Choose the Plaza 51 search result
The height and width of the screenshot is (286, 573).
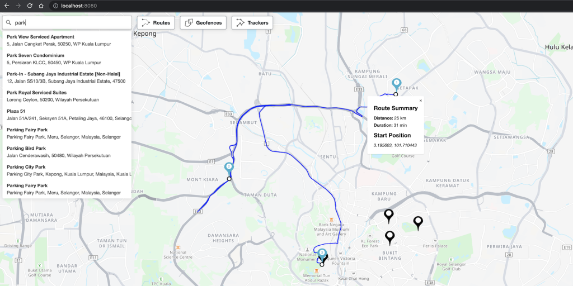click(67, 115)
